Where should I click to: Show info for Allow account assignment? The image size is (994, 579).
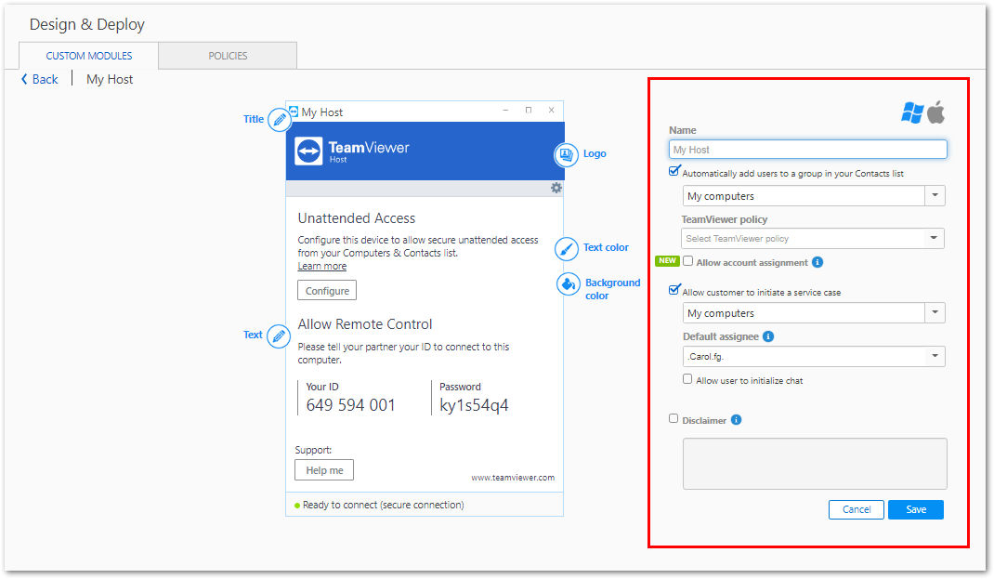(x=817, y=262)
